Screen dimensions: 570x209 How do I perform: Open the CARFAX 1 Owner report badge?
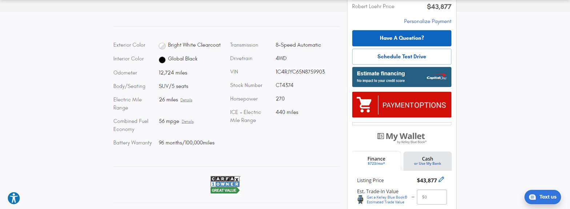(225, 185)
